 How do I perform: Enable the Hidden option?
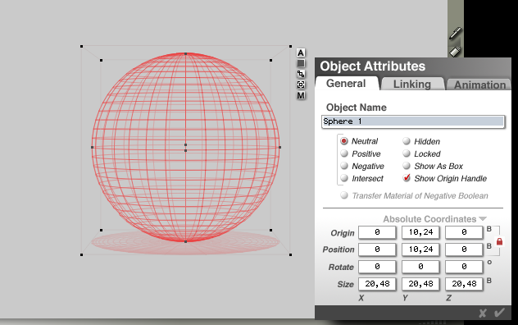tap(407, 141)
